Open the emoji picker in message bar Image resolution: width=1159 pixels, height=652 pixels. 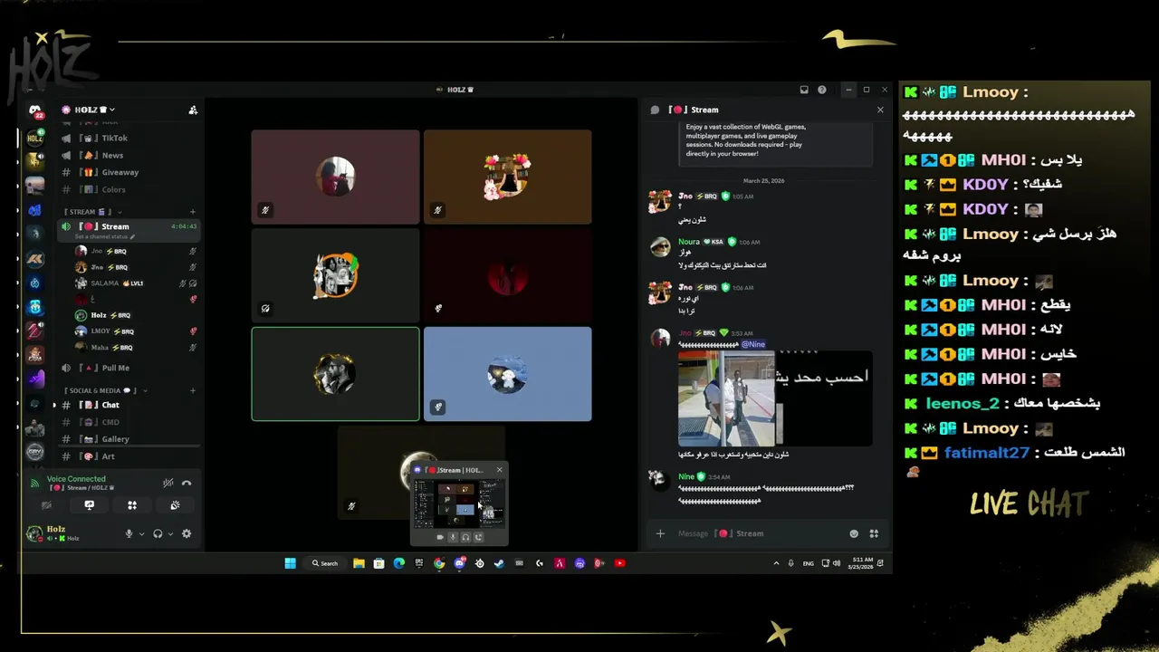(854, 533)
